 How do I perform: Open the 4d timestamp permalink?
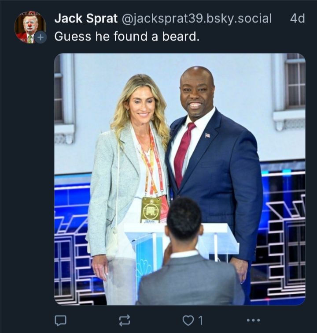click(x=298, y=19)
